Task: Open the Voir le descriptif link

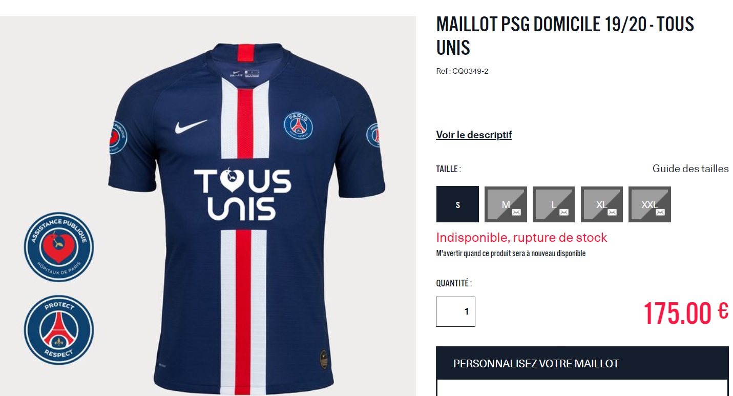Action: [x=474, y=135]
